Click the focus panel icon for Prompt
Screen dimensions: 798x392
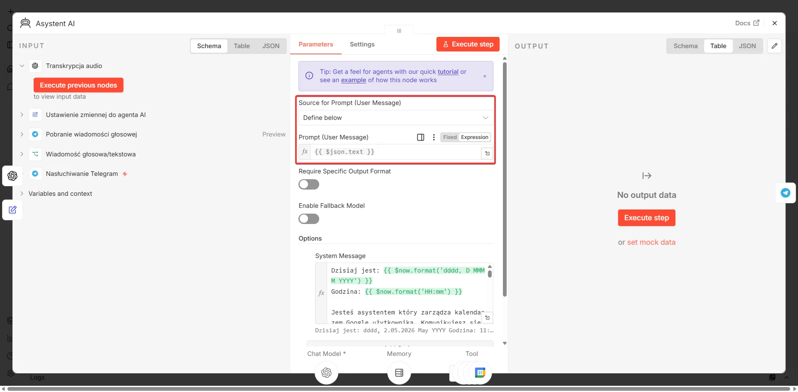click(421, 137)
